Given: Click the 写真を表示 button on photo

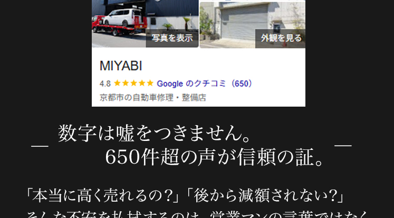Looking at the screenshot, I should click(172, 38).
